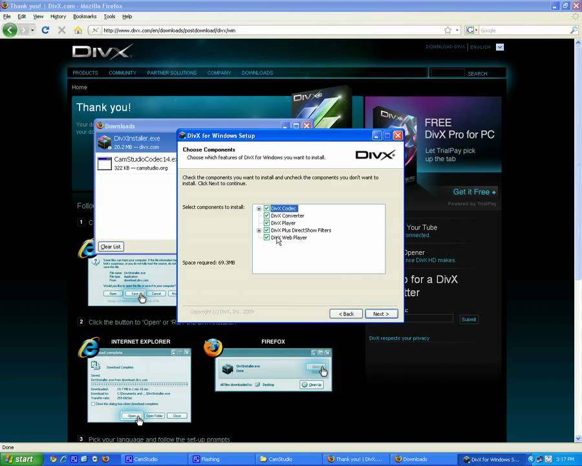Viewport: 582px width, 466px height.
Task: Click the Home breadcrumb link
Action: pos(80,87)
